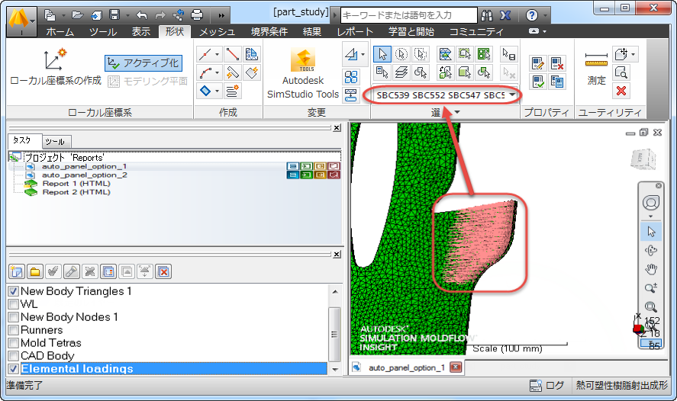Open the help question mark icon
The width and height of the screenshot is (677, 401).
532,16
